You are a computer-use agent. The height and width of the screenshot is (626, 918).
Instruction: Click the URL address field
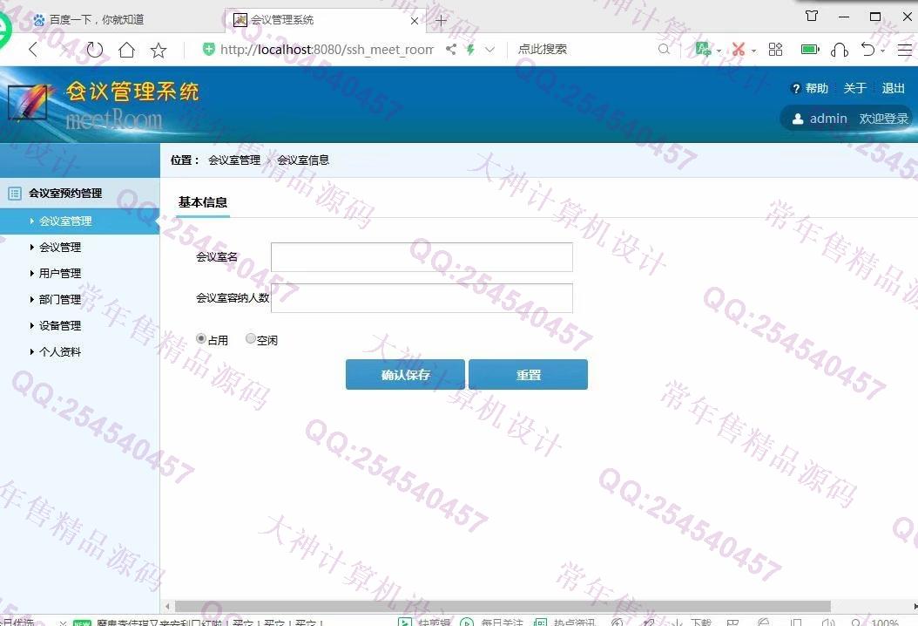[x=327, y=50]
